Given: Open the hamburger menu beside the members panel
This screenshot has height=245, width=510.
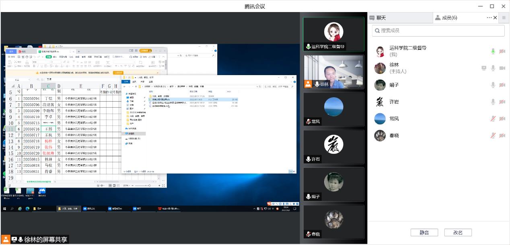Looking at the screenshot, I should tap(504, 18).
